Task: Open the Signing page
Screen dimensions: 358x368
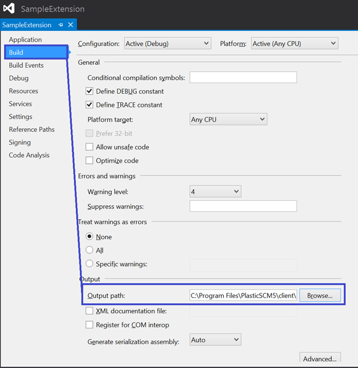Action: click(20, 142)
